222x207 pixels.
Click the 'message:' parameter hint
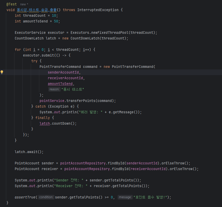tap(125, 197)
